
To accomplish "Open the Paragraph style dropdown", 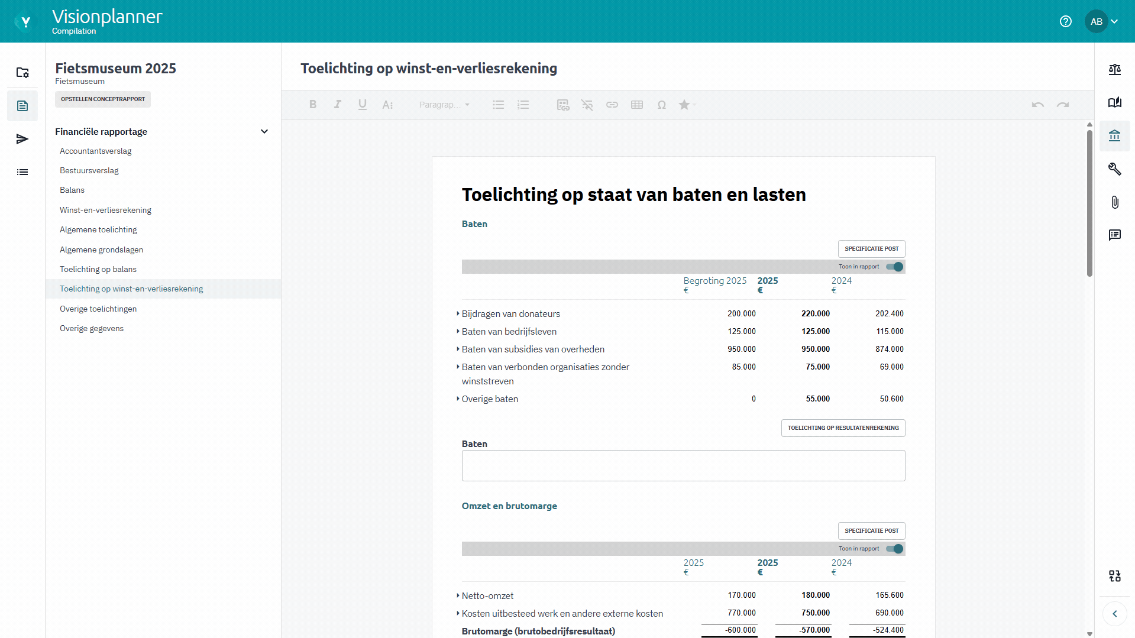I will pyautogui.click(x=444, y=105).
